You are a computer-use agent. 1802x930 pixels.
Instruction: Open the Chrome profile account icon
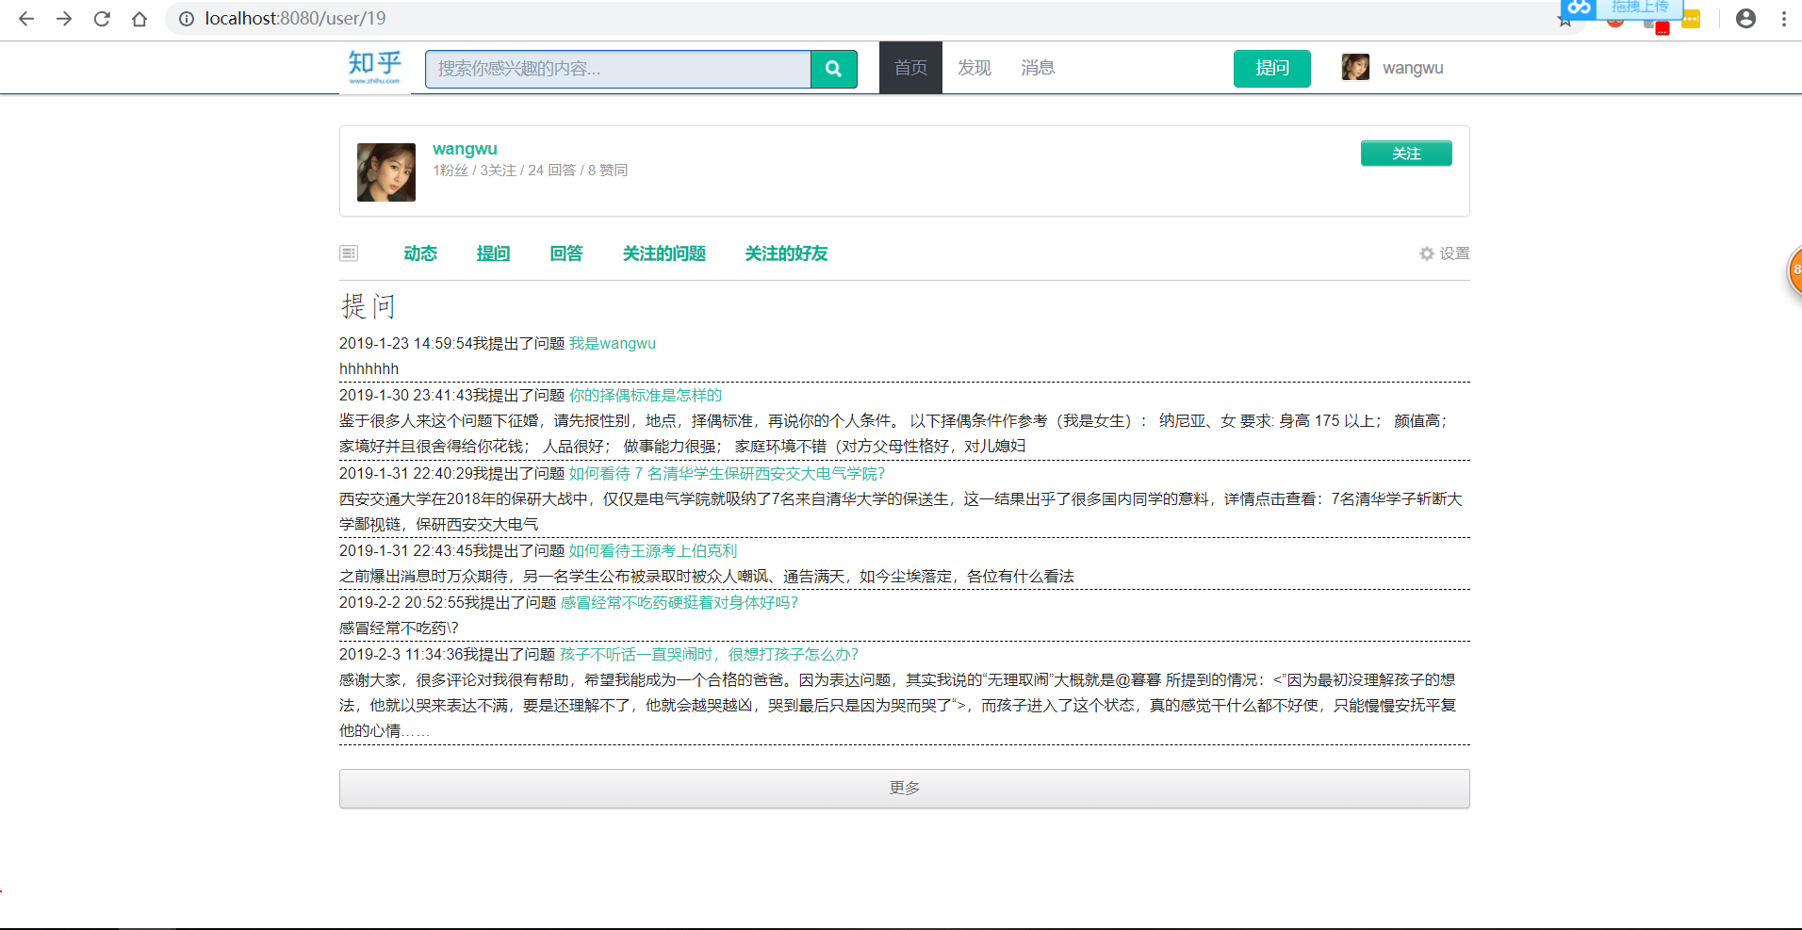click(1745, 19)
